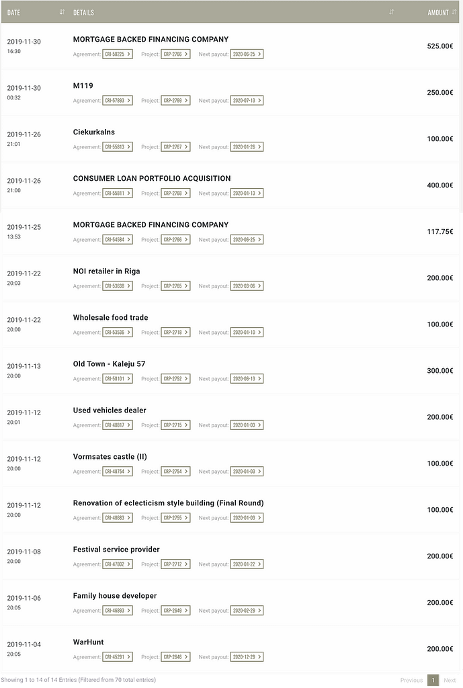This screenshot has width=463, height=688.
Task: Open project CRP-2754 for Vormsates castle
Action: pyautogui.click(x=175, y=472)
